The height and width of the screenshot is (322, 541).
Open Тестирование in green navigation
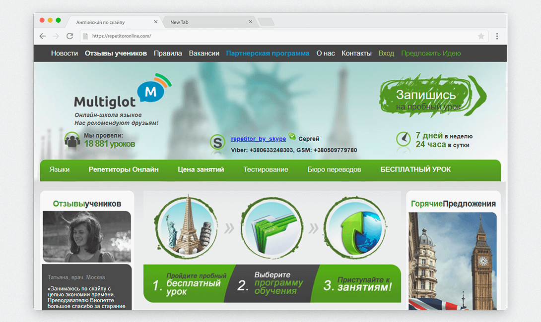tap(266, 169)
